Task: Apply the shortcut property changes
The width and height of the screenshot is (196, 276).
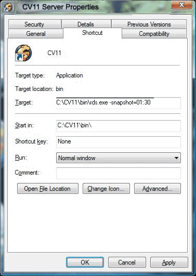Action: (x=169, y=262)
